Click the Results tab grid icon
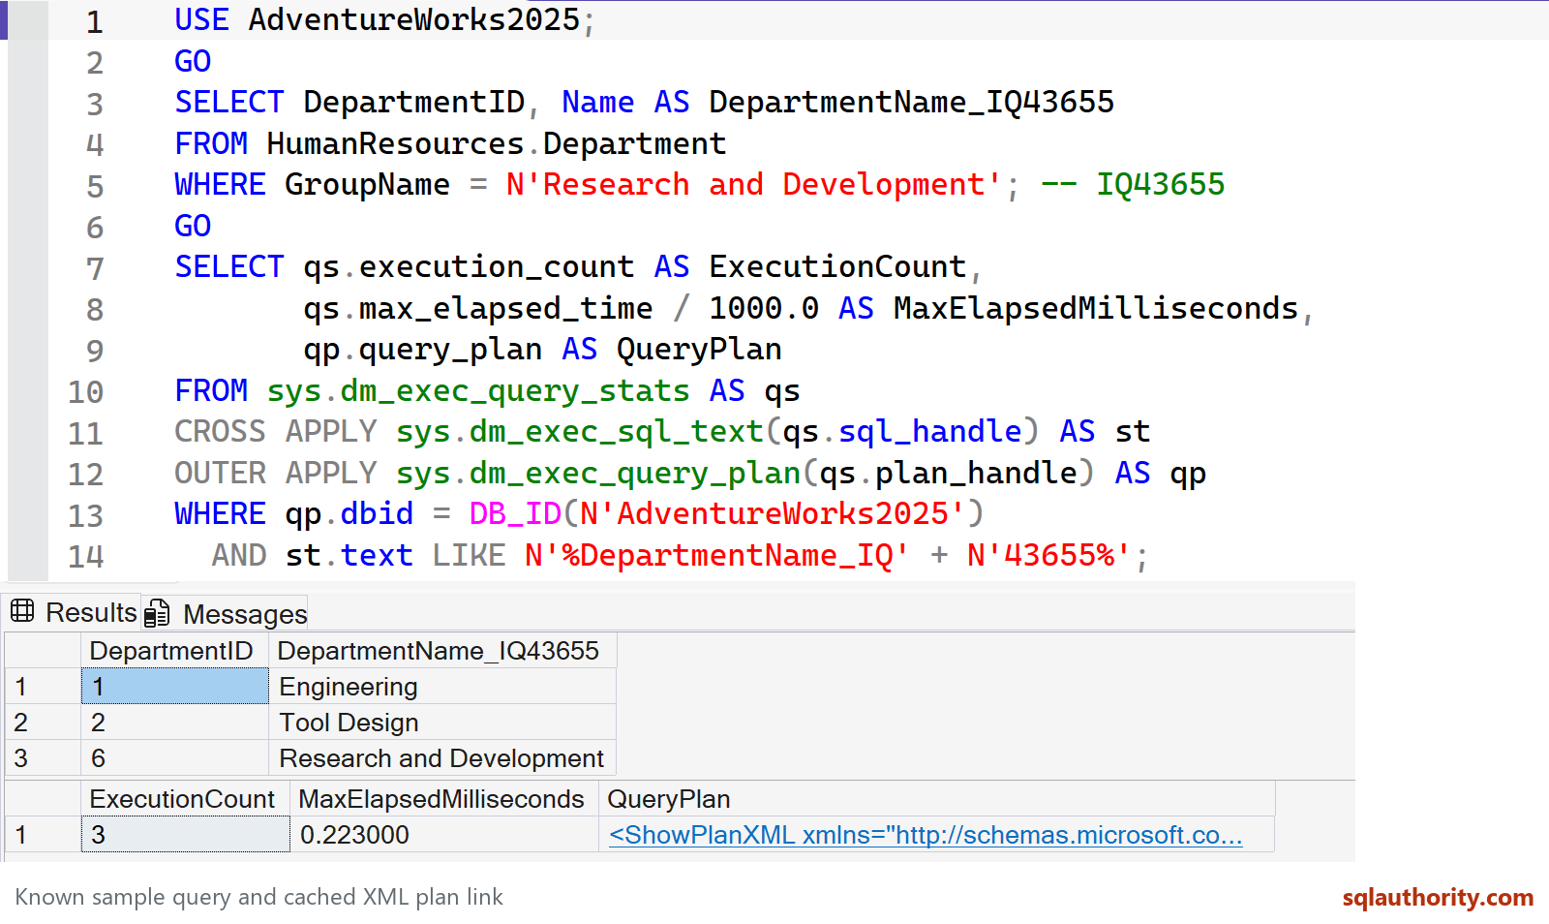The width and height of the screenshot is (1549, 924). 22,611
